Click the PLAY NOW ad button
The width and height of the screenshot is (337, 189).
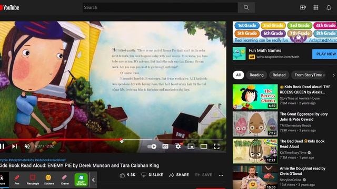click(x=324, y=54)
